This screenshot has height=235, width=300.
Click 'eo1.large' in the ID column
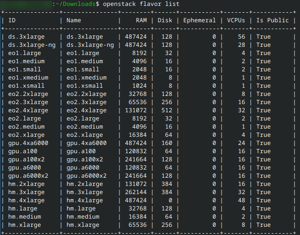point(25,53)
